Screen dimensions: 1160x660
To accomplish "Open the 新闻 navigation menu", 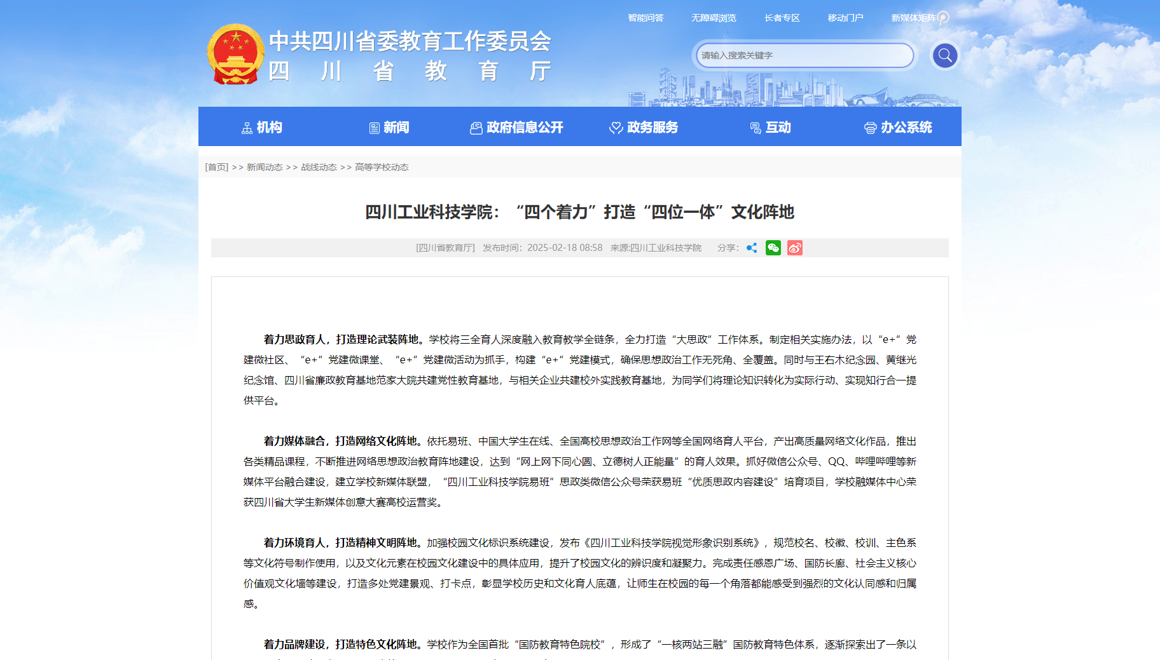I will click(389, 128).
